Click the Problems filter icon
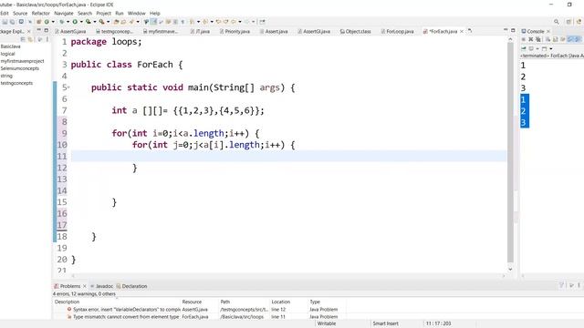 561,285
